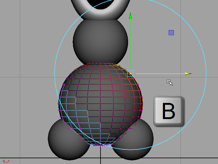
Task: Click the green Y-axis arrow of the move manipulator
Action: point(130,16)
